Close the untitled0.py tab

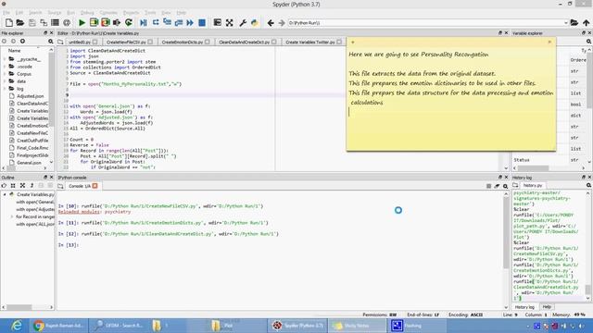pyautogui.click(x=95, y=42)
